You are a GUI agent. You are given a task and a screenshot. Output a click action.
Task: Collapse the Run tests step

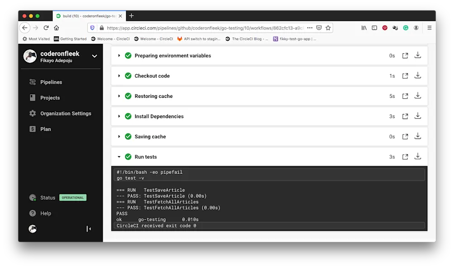(119, 157)
